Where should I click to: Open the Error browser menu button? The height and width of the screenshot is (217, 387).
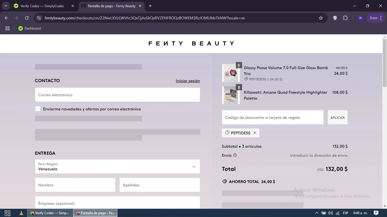pos(376,18)
